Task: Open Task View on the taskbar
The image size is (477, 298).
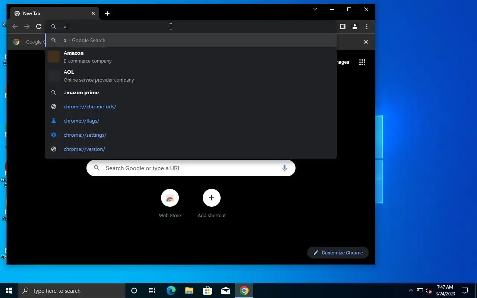Action: [x=152, y=291]
